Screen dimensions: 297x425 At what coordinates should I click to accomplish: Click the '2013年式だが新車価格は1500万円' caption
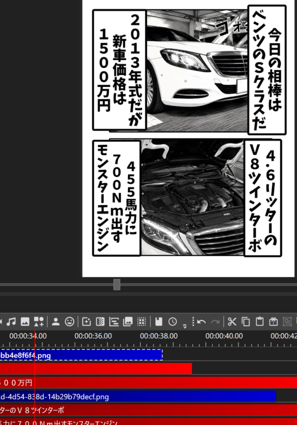pos(119,70)
